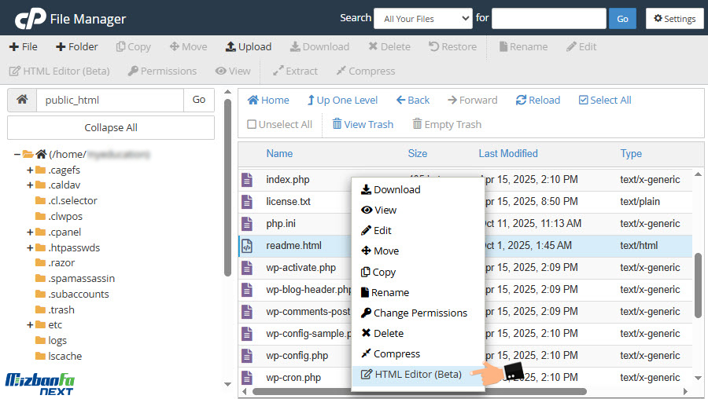
Task: Open the All Your Files search dropdown
Action: click(x=422, y=19)
